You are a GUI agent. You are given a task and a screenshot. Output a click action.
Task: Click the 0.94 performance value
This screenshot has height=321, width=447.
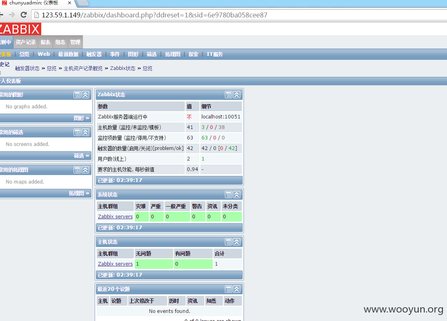(193, 169)
